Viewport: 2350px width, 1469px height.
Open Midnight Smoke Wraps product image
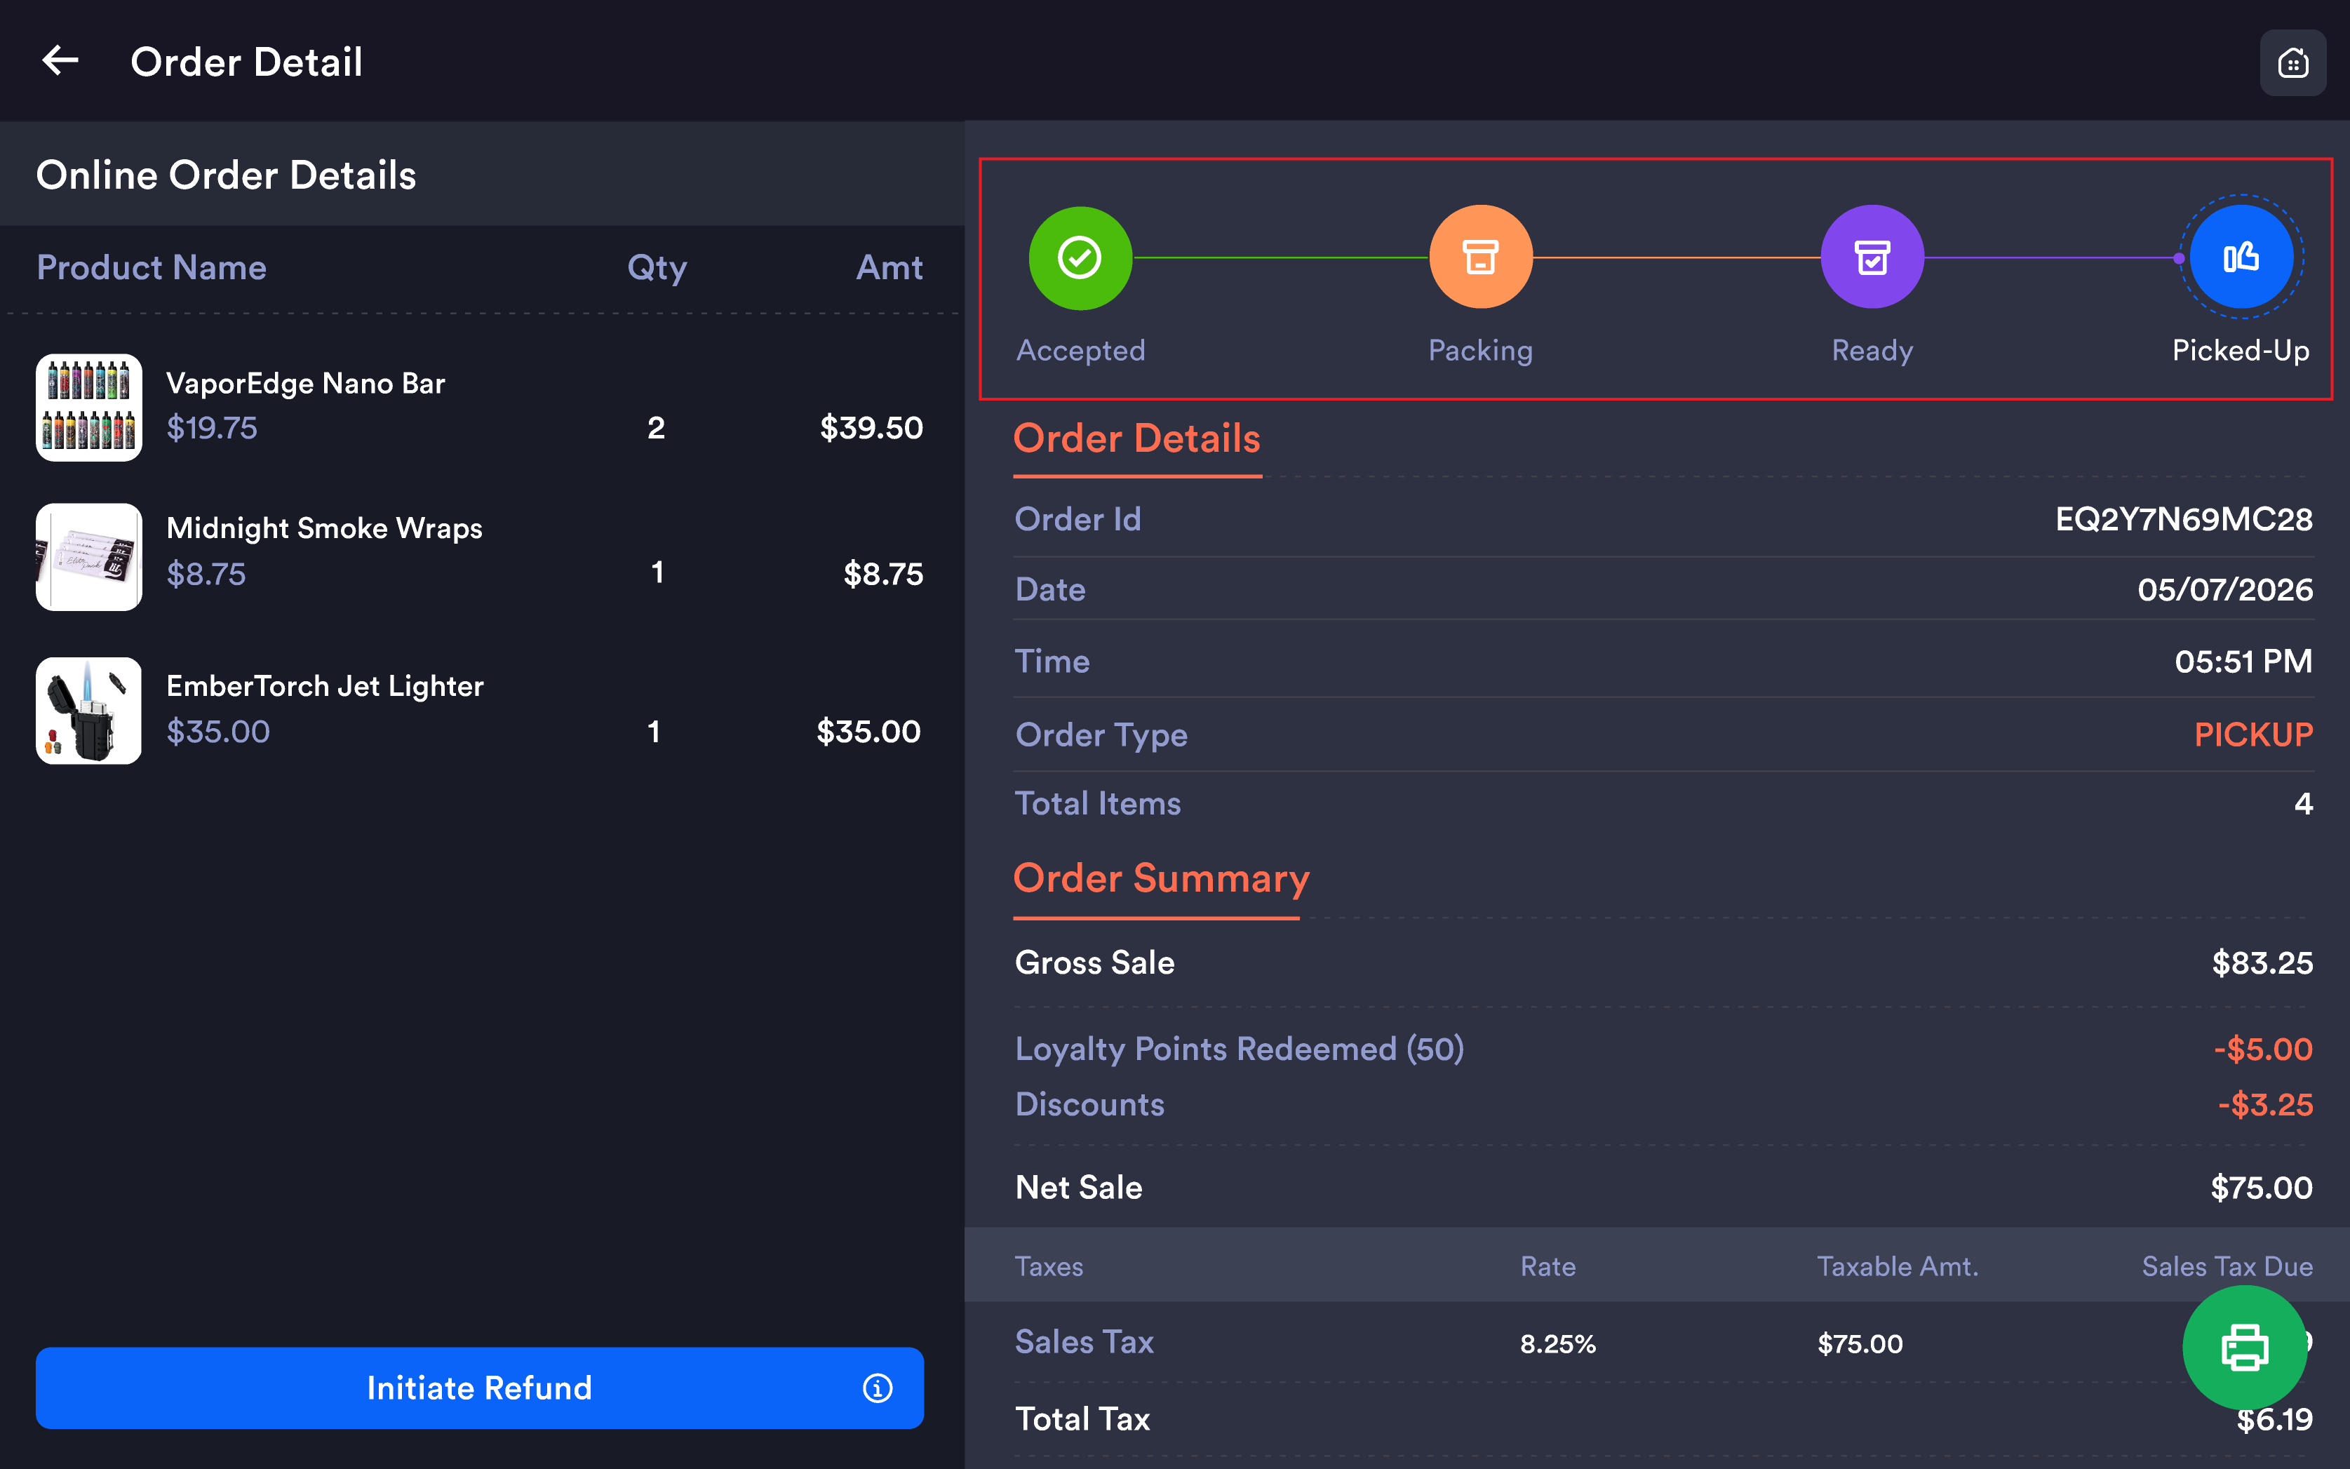click(x=88, y=557)
